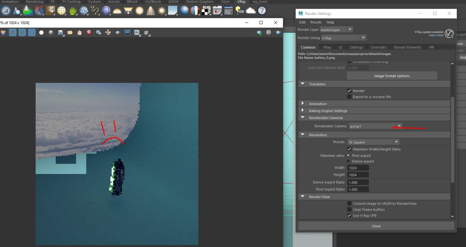This screenshot has height=247, width=466.
Task: Enable Export to a .vrscene file
Action: tap(349, 97)
